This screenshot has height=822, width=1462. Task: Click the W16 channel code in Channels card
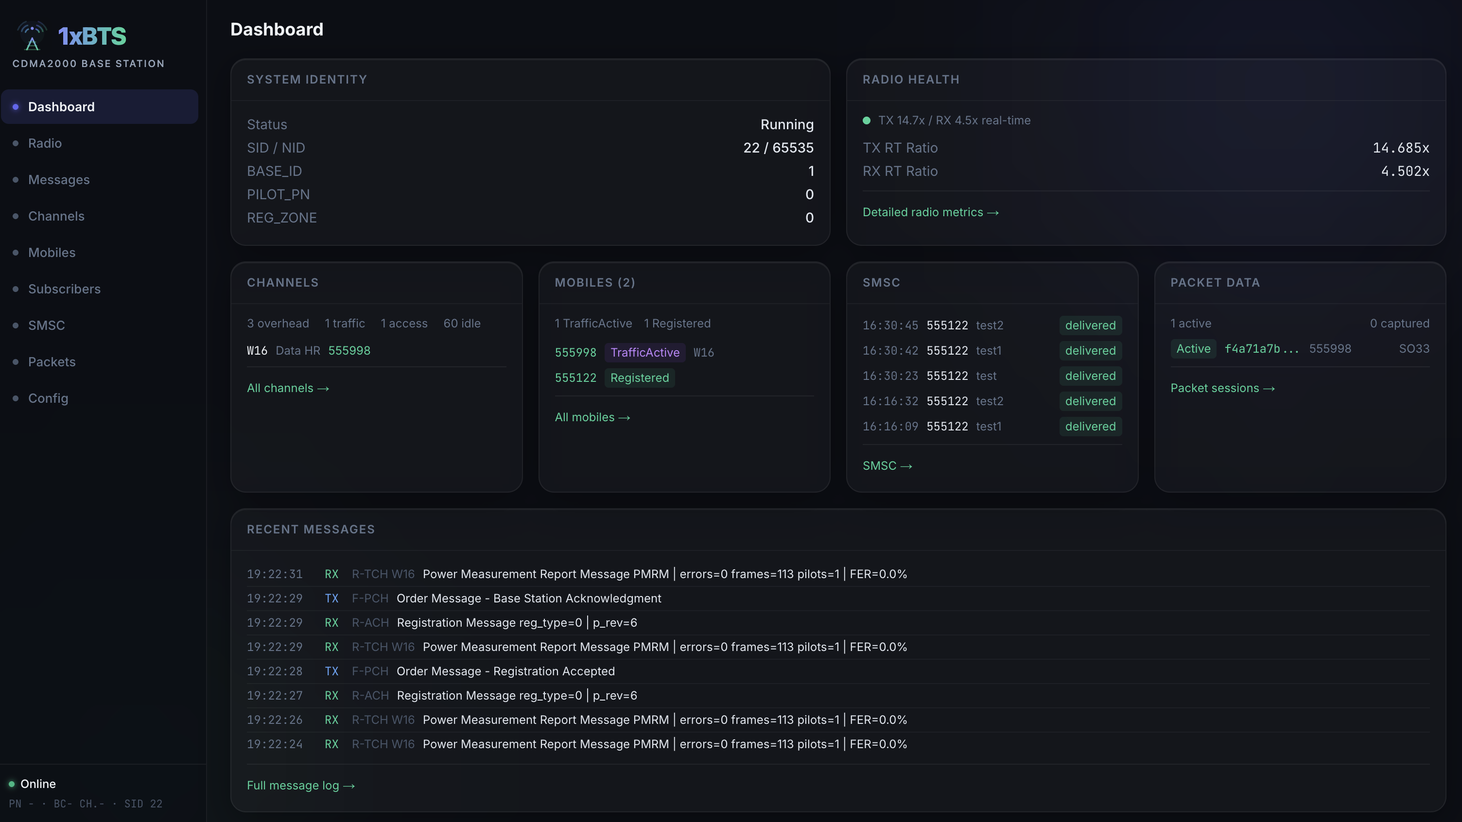click(257, 351)
